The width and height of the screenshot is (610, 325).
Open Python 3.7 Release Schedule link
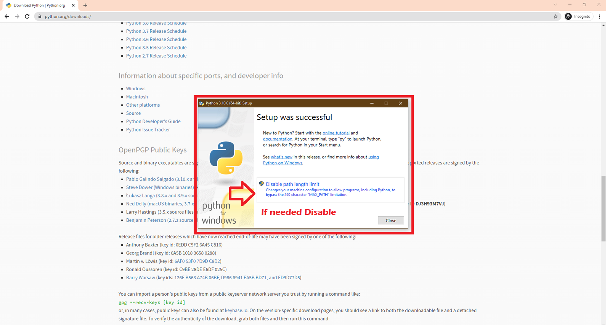pyautogui.click(x=156, y=31)
